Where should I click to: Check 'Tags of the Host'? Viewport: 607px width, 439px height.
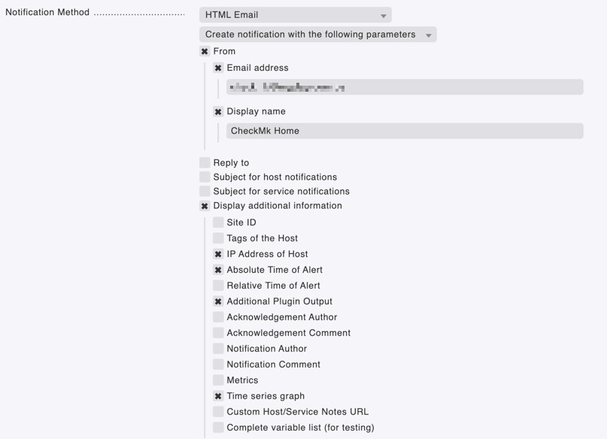coord(218,238)
